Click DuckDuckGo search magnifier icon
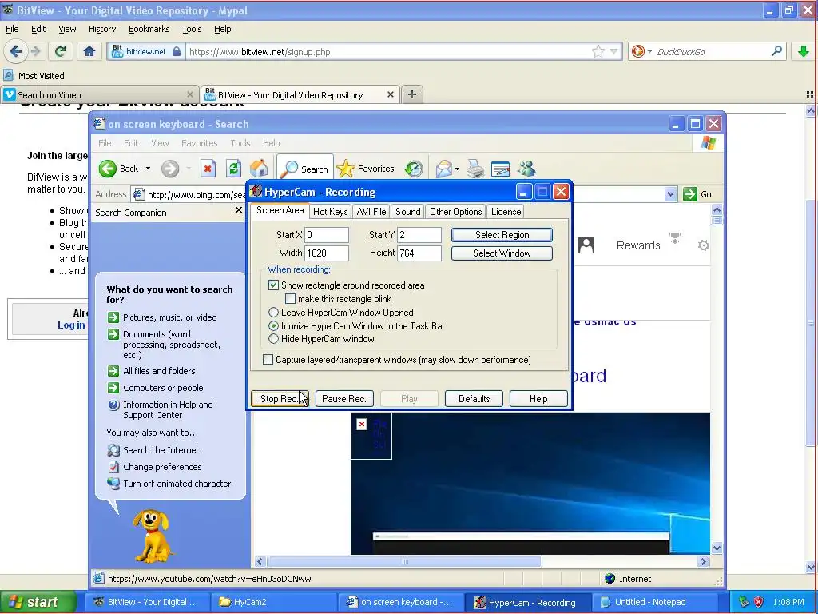 click(x=776, y=51)
